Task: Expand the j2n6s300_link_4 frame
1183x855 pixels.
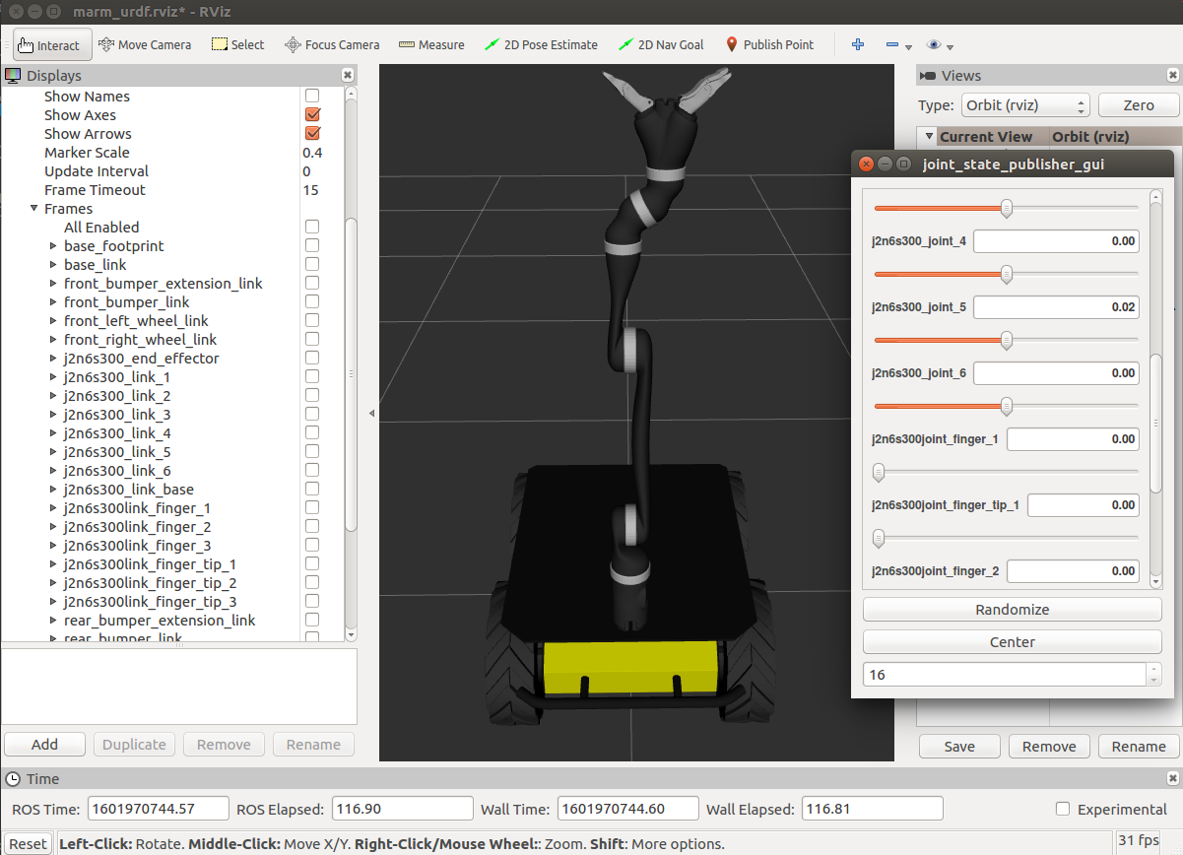Action: click(x=53, y=433)
